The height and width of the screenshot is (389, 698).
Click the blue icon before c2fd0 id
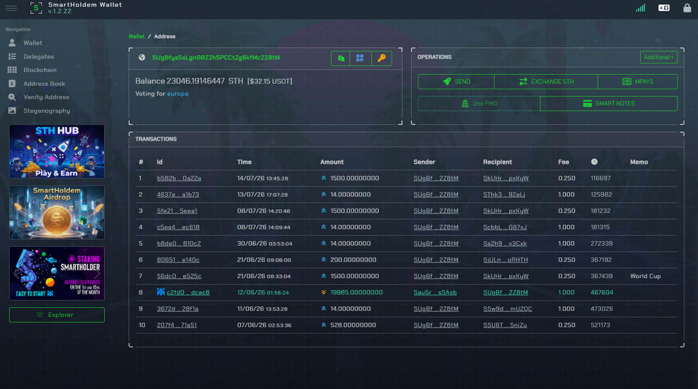(x=161, y=293)
